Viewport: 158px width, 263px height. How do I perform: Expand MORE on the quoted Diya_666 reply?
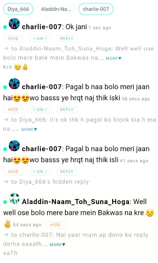click(29, 129)
